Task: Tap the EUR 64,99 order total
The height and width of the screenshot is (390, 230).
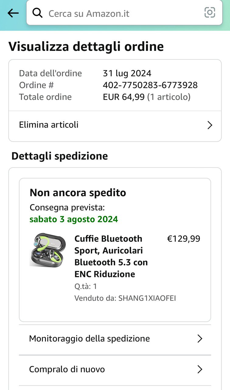Action: point(124,97)
